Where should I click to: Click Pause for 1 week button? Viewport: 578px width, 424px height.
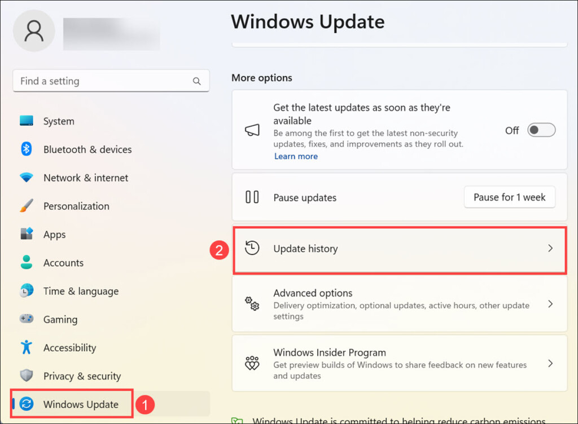point(510,197)
